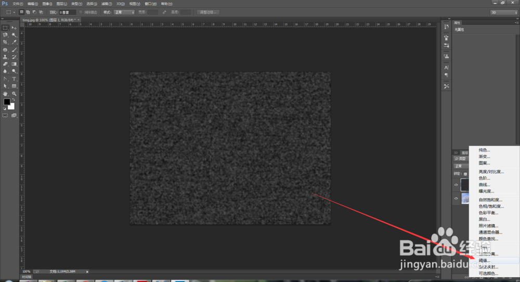Reset default foreground and background colors
The height and width of the screenshot is (282, 520).
pyautogui.click(x=5, y=109)
